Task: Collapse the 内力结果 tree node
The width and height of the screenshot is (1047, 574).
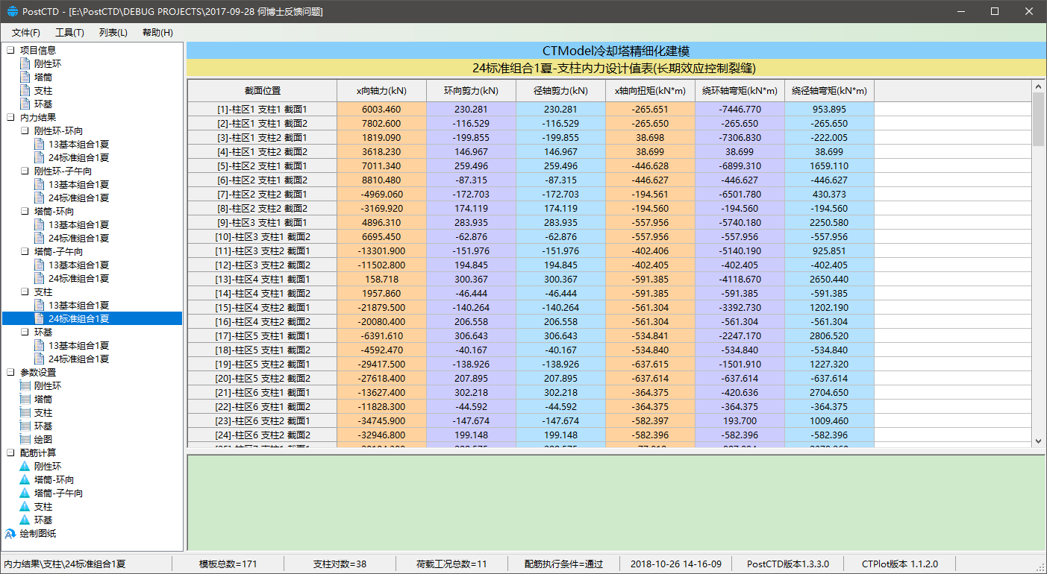Action: 10,118
